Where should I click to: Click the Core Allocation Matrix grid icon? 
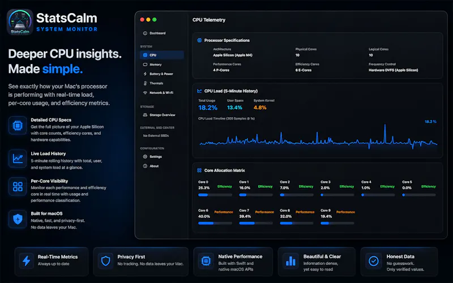[x=199, y=170]
